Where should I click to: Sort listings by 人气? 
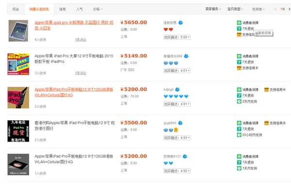(x=80, y=9)
